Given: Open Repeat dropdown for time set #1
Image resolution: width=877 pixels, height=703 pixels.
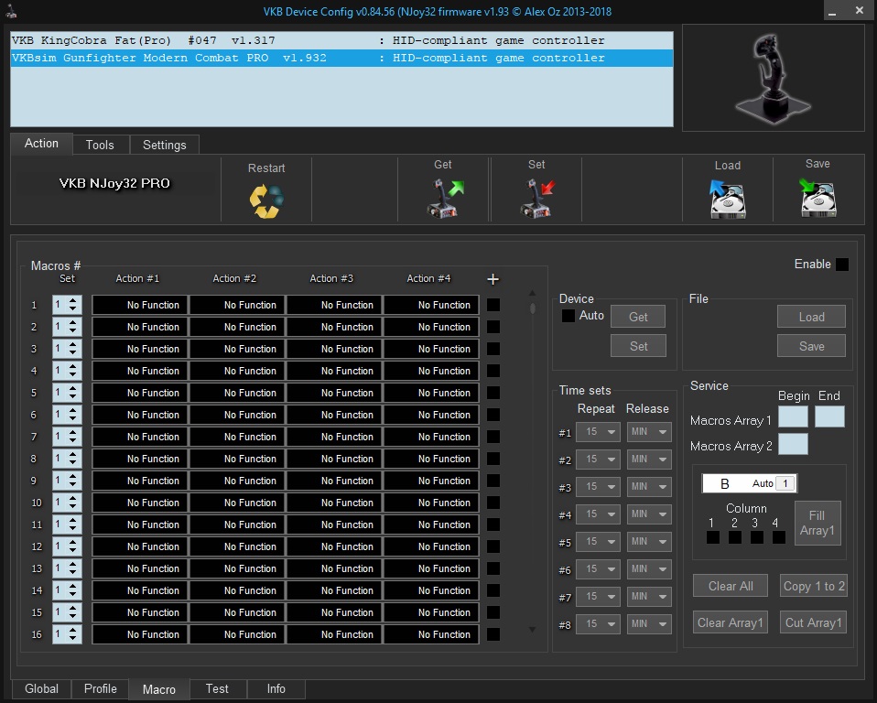Looking at the screenshot, I should [598, 432].
